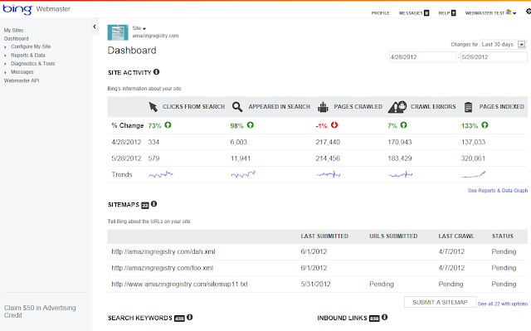Click the Clicks From Search trend sparkline
Viewport: 531px width, 331px height.
161,175
